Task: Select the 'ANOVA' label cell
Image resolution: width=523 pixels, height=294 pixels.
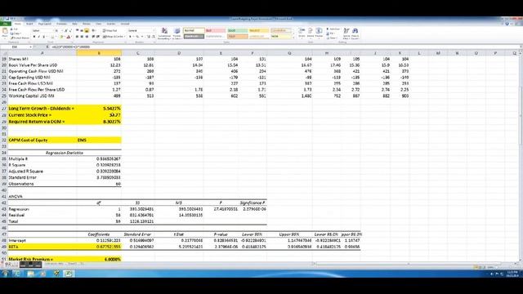Action: click(42, 196)
